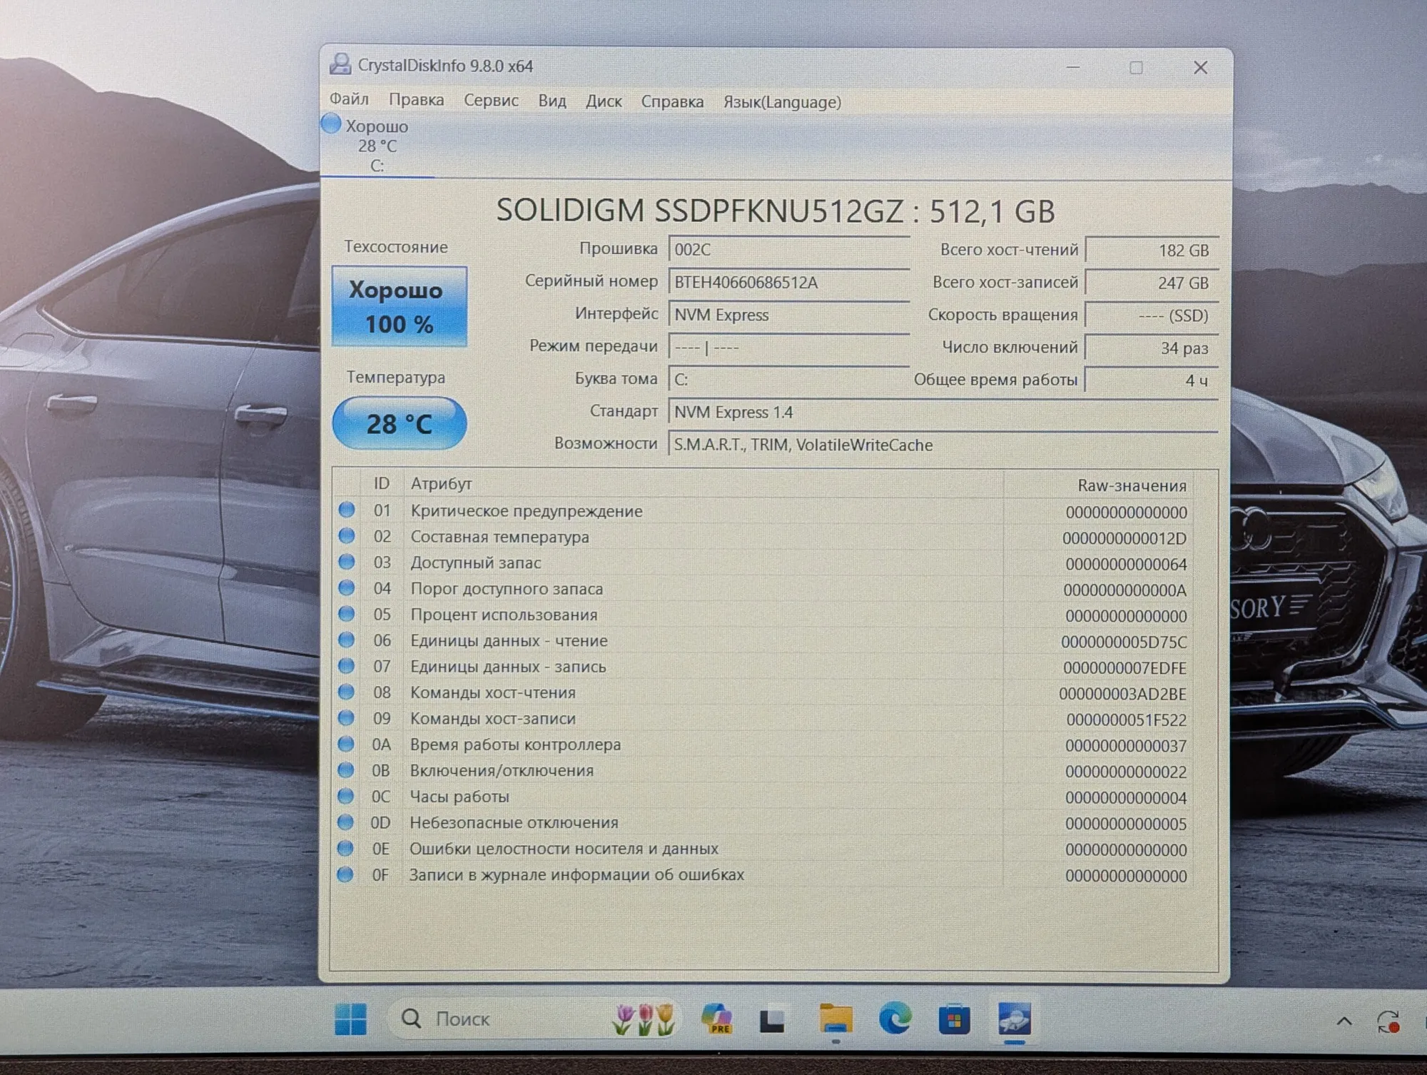Select the Небезопасные отключения row
1427x1075 pixels.
763,823
